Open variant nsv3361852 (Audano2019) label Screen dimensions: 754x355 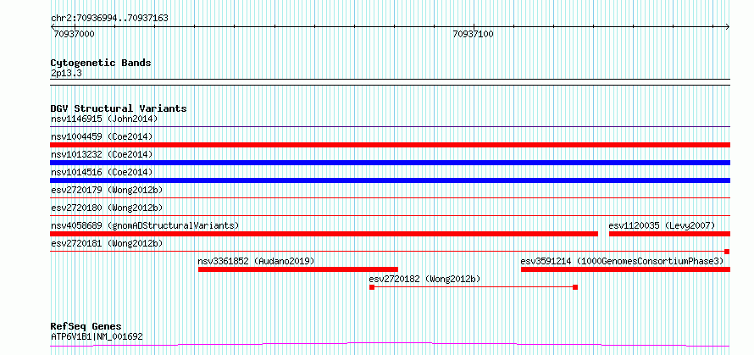click(x=257, y=261)
